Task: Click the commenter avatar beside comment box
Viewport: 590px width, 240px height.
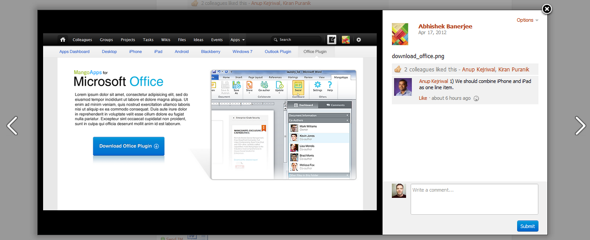Action: 399,191
